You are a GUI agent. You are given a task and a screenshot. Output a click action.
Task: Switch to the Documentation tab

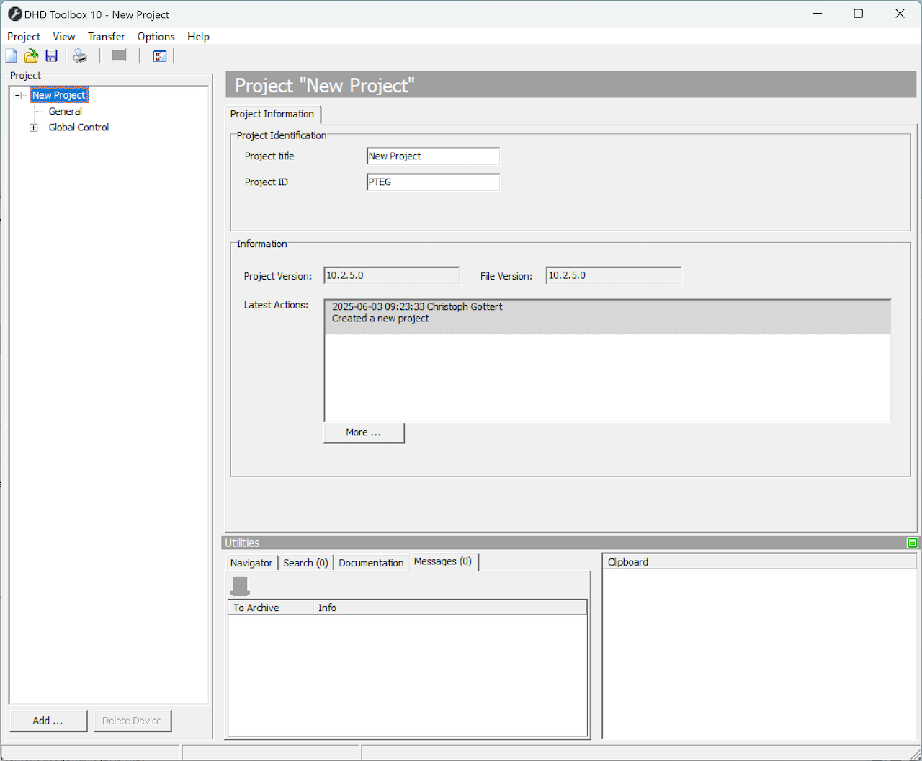pos(371,562)
